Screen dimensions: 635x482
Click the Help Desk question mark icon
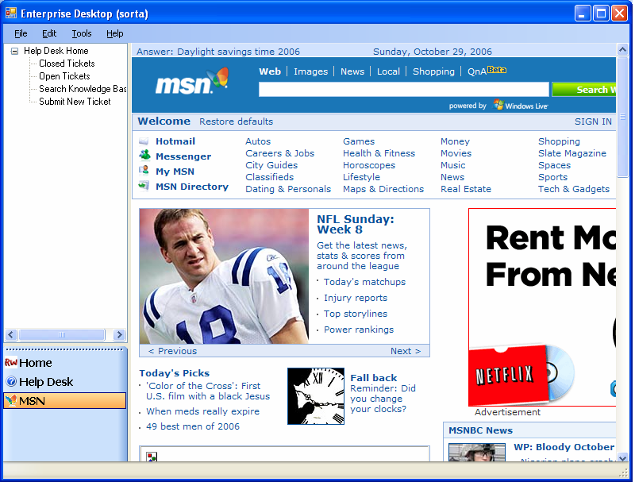pos(11,382)
